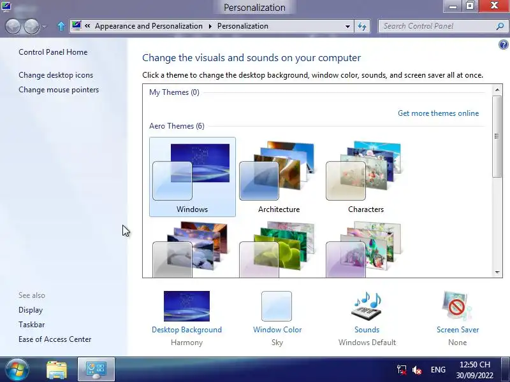This screenshot has height=382, width=510.
Task: Click the Desktop Background Harmony icon
Action: point(187,306)
